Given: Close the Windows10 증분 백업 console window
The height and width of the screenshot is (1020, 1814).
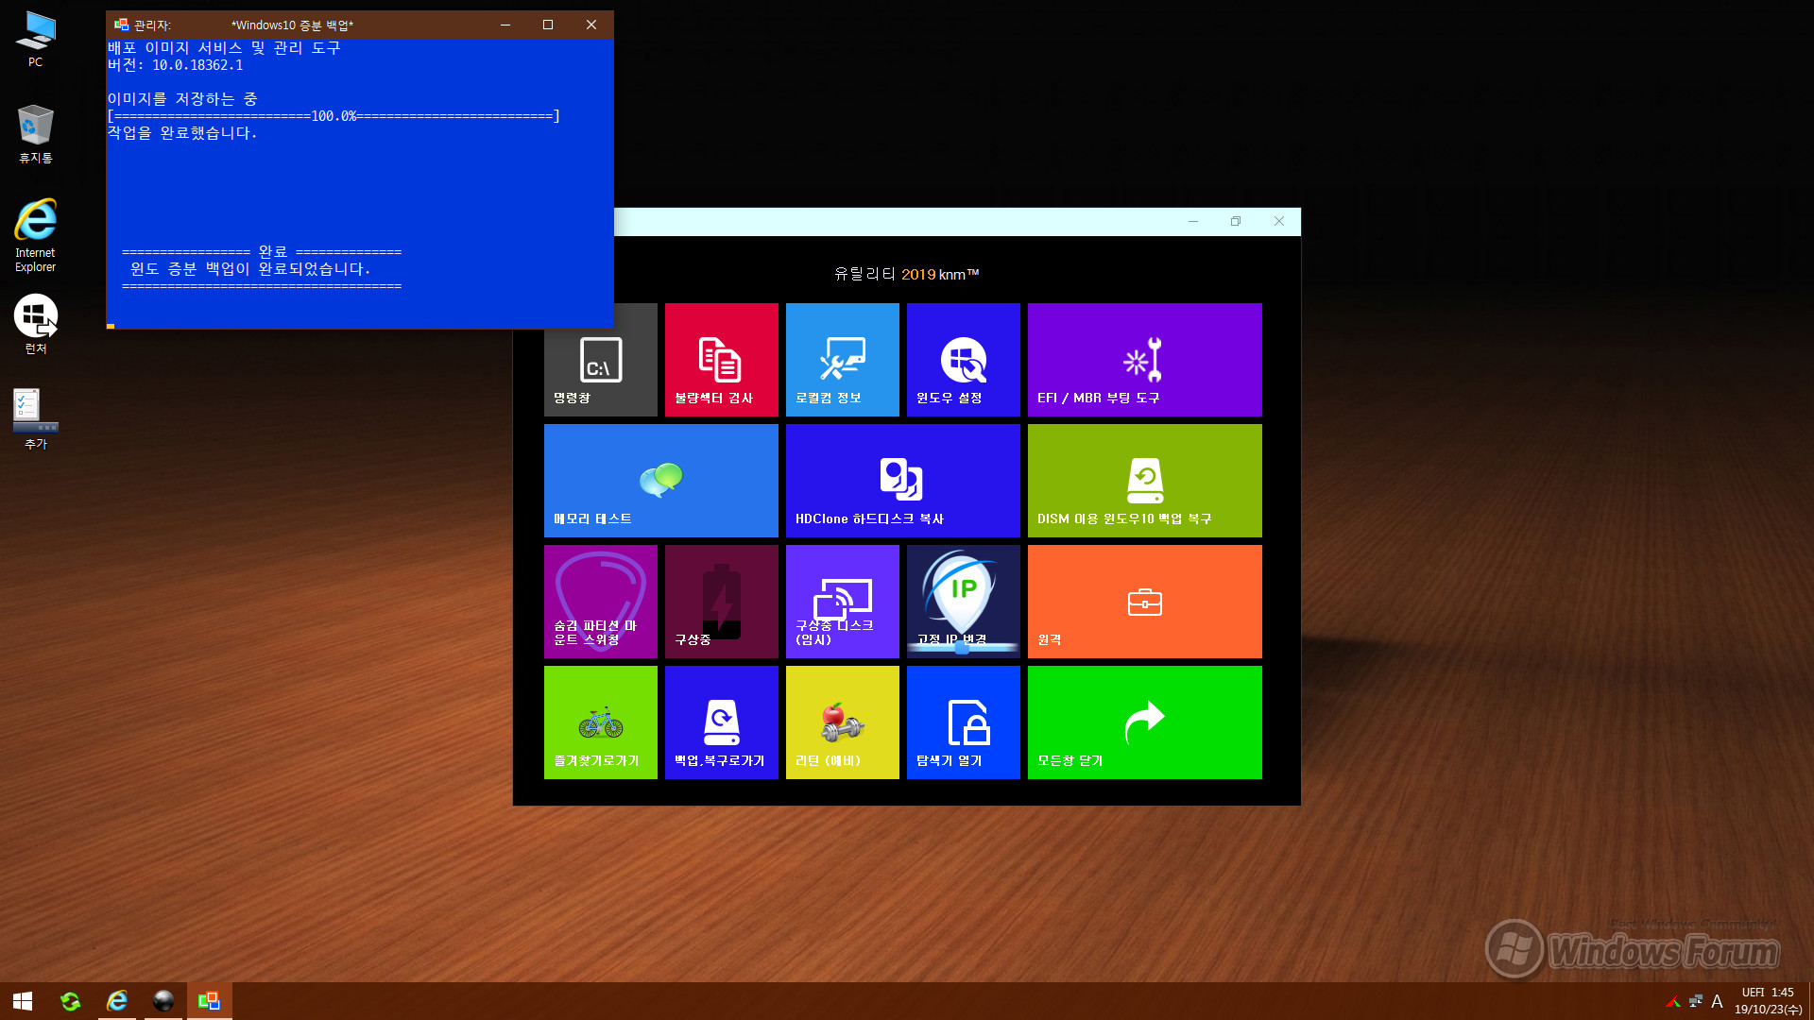Looking at the screenshot, I should tap(591, 25).
